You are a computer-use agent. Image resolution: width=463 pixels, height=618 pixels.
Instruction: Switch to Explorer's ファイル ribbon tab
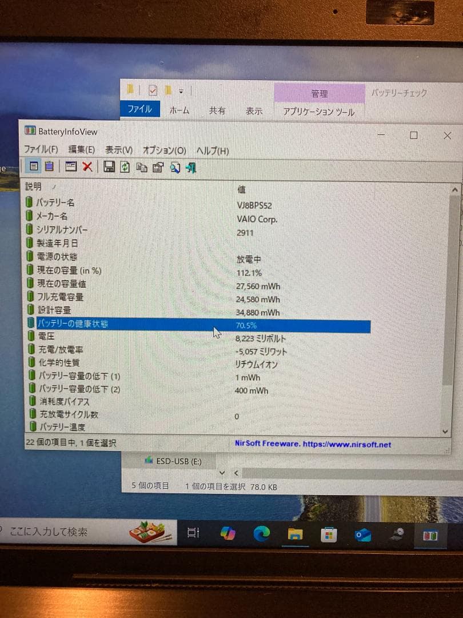140,109
